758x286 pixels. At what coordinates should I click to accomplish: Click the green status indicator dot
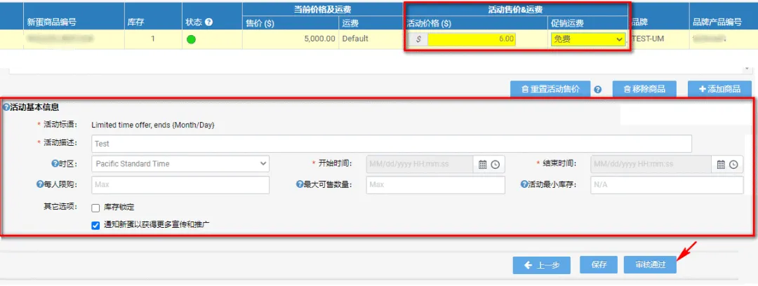(x=191, y=39)
